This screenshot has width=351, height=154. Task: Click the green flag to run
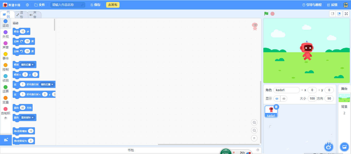[x=266, y=14]
